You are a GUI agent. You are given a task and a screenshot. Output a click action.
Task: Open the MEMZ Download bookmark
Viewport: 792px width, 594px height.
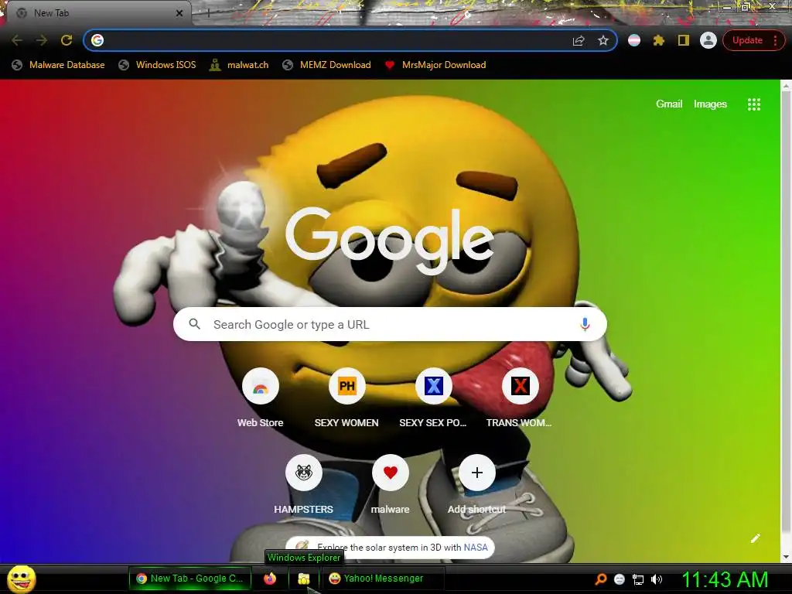tap(326, 65)
